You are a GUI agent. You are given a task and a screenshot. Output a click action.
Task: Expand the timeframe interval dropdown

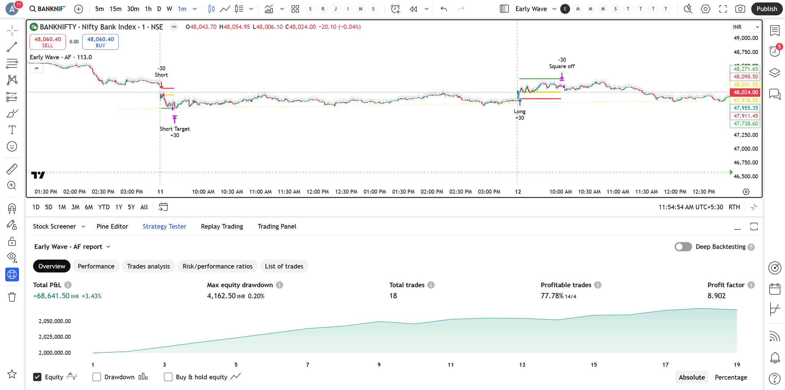[194, 9]
